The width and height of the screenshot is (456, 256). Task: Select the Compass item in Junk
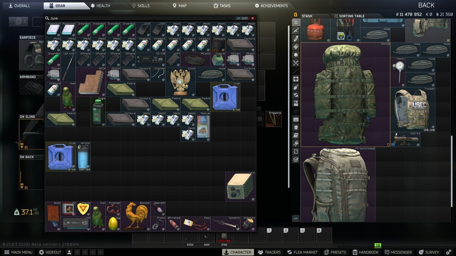click(218, 44)
